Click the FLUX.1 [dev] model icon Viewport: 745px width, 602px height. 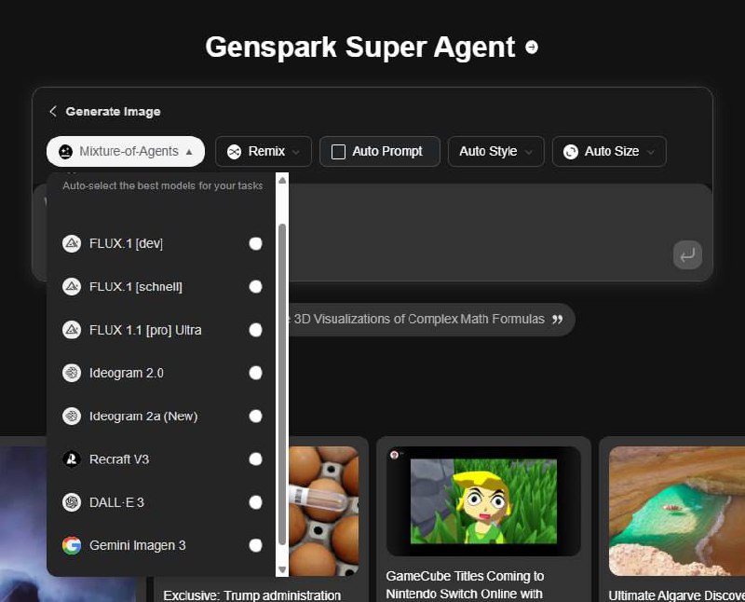[x=72, y=243]
